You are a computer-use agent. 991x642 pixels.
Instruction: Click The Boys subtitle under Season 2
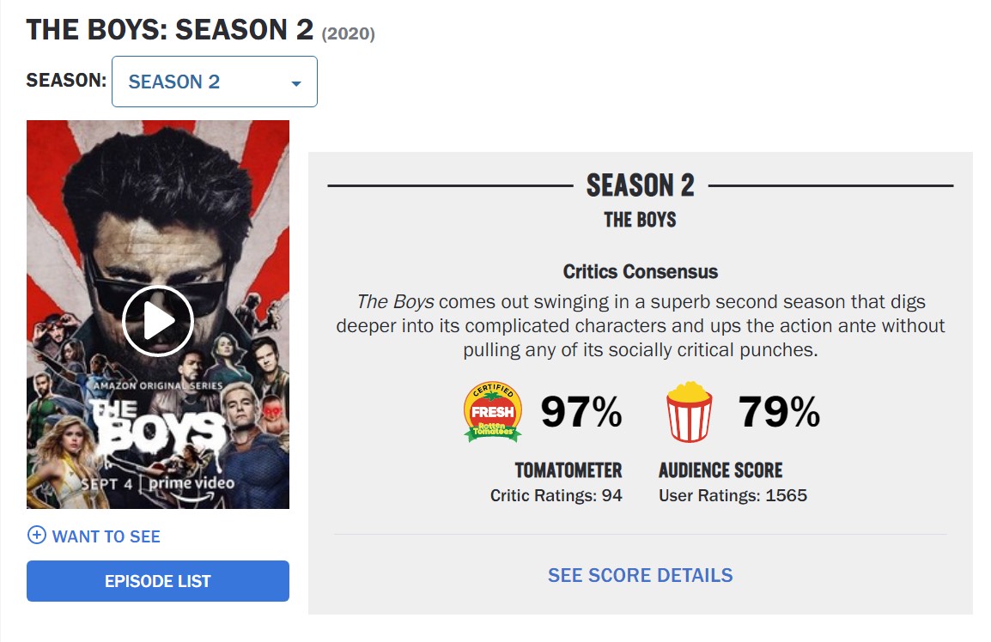coord(641,220)
